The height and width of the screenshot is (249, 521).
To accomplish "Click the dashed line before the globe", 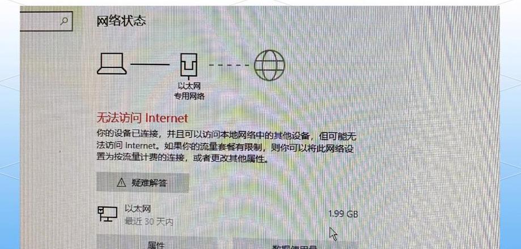I will [229, 65].
